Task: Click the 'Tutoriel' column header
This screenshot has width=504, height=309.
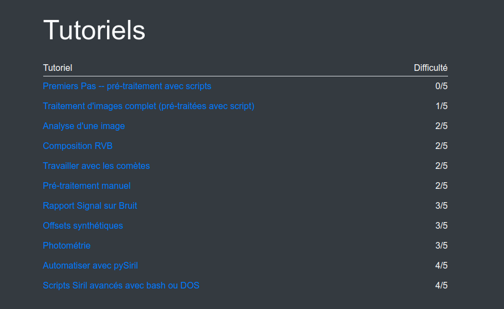Action: pos(58,68)
